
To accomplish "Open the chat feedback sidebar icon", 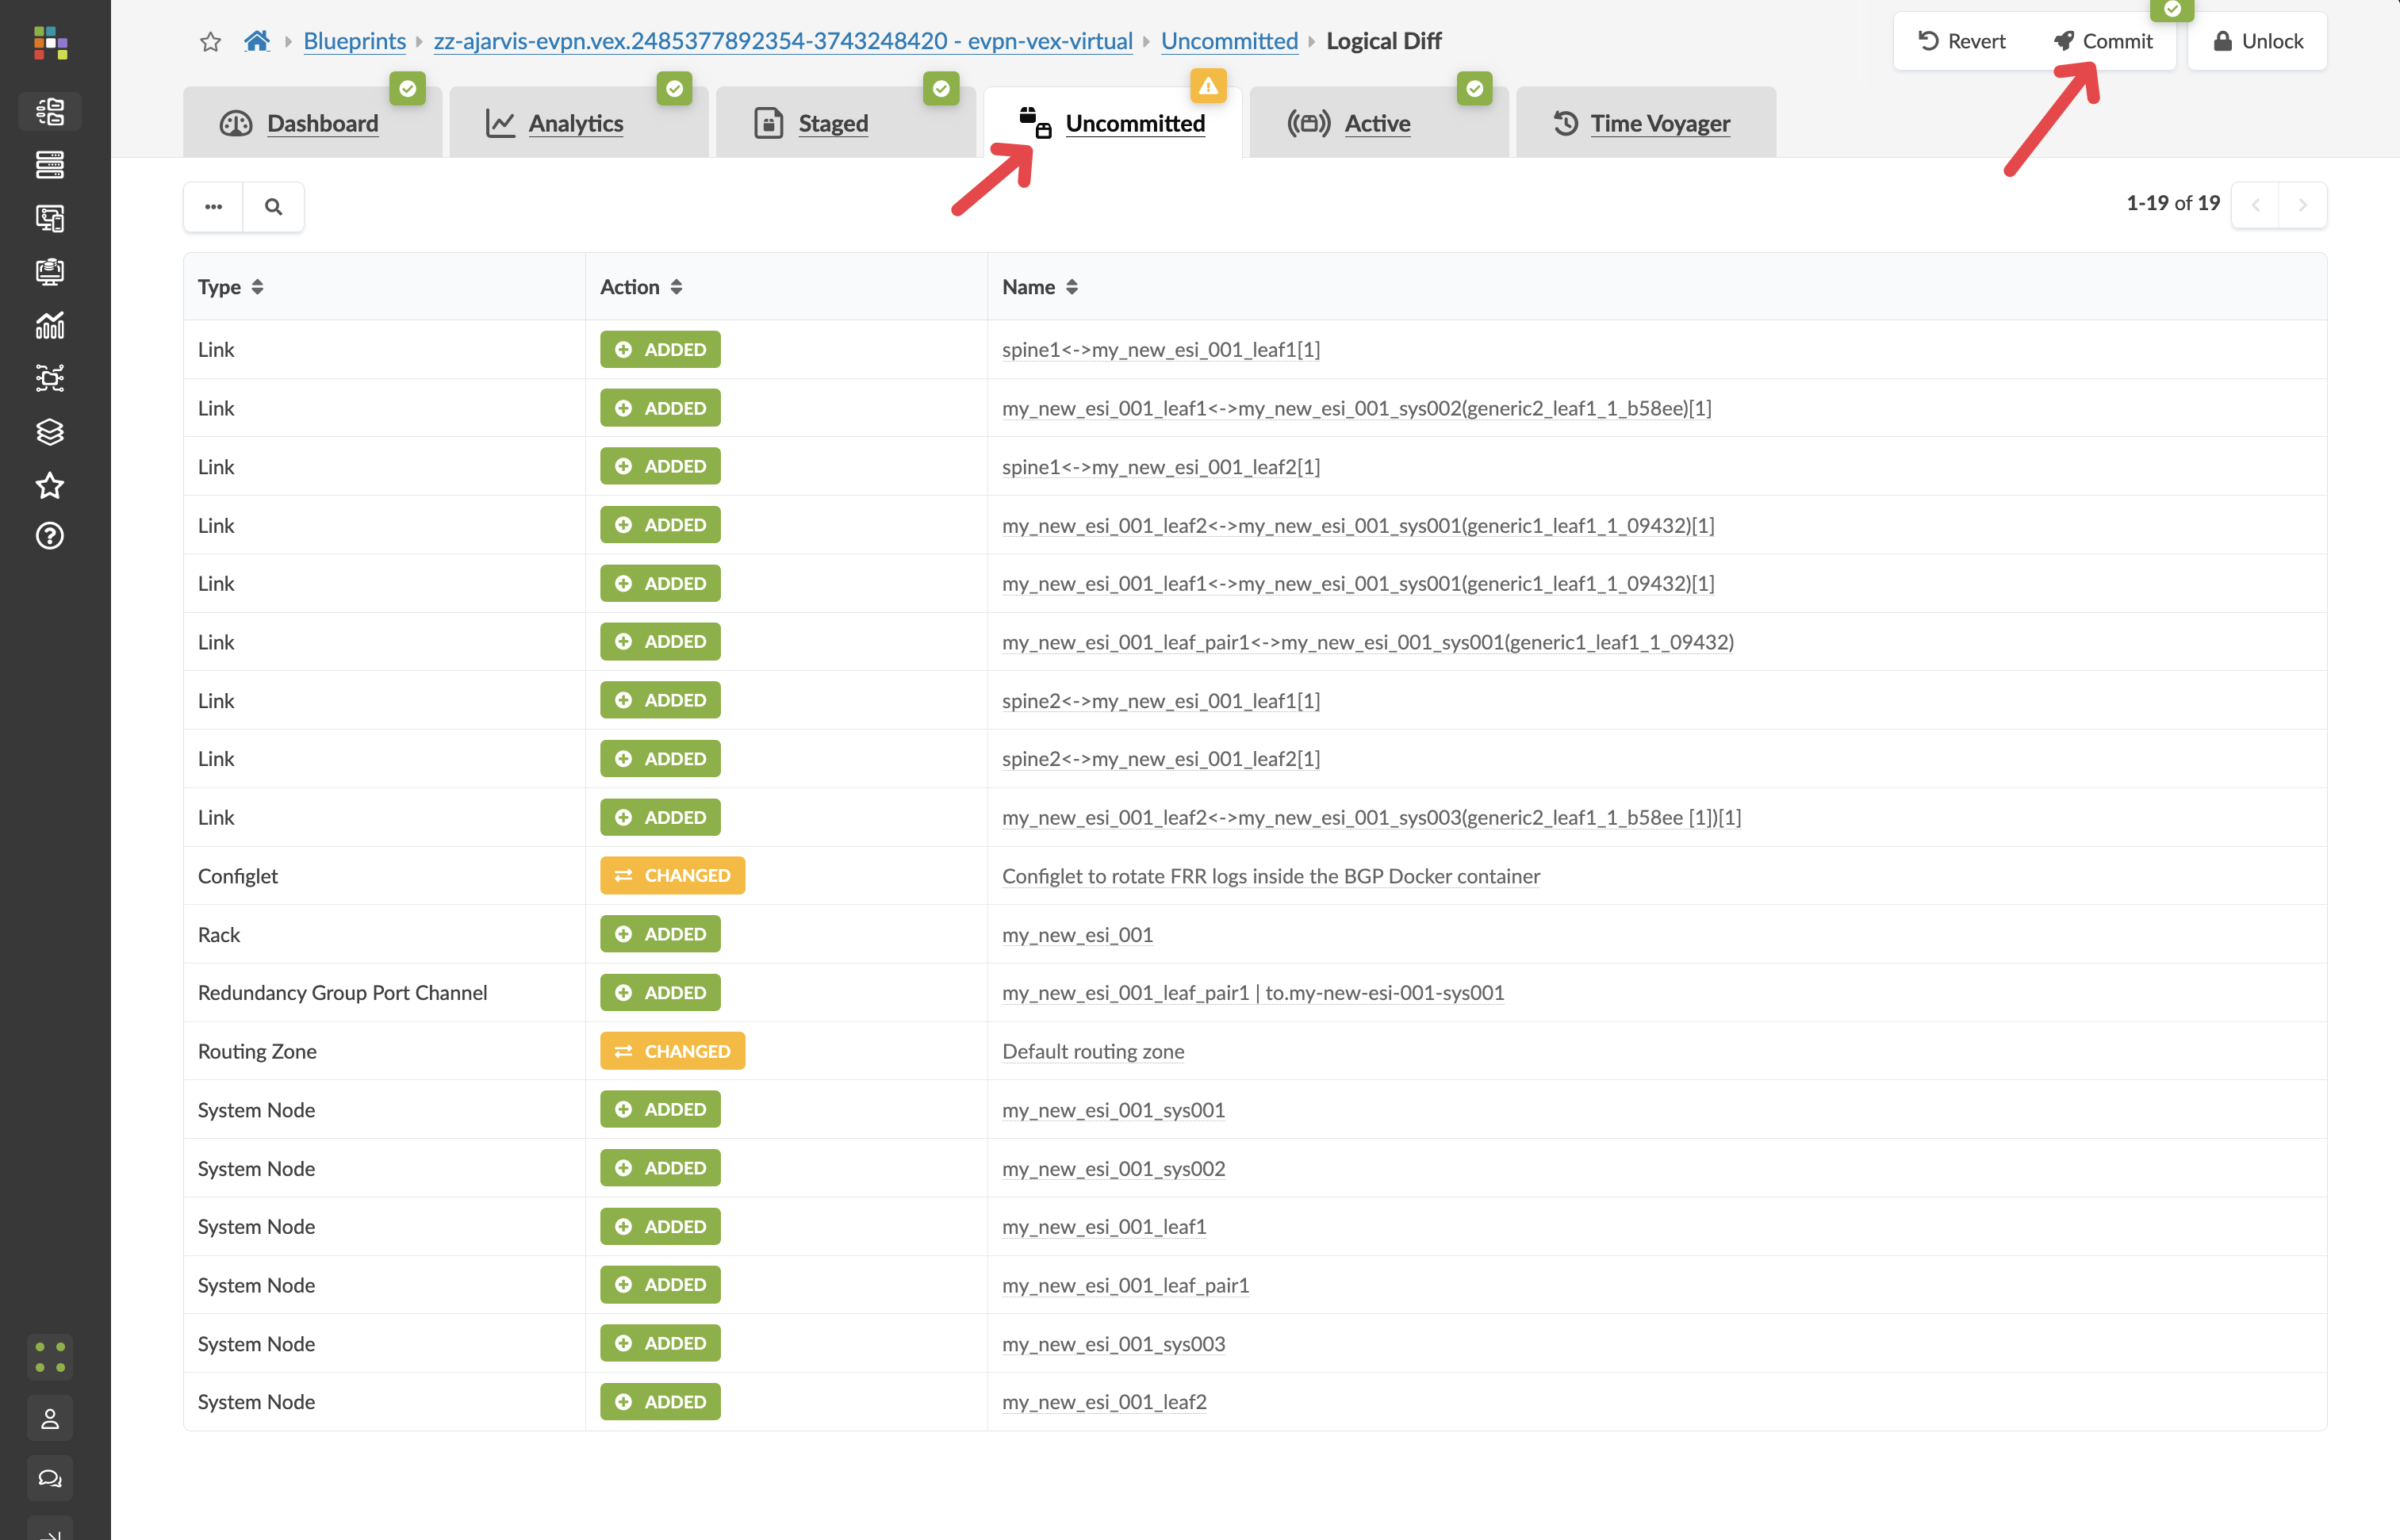I will click(49, 1478).
